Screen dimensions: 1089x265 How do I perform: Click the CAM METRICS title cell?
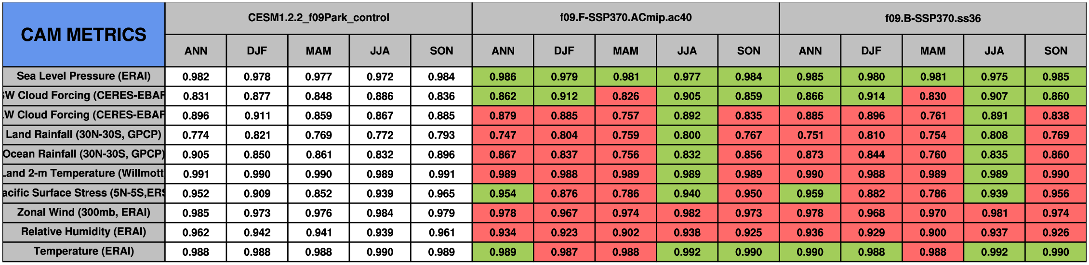tap(83, 35)
